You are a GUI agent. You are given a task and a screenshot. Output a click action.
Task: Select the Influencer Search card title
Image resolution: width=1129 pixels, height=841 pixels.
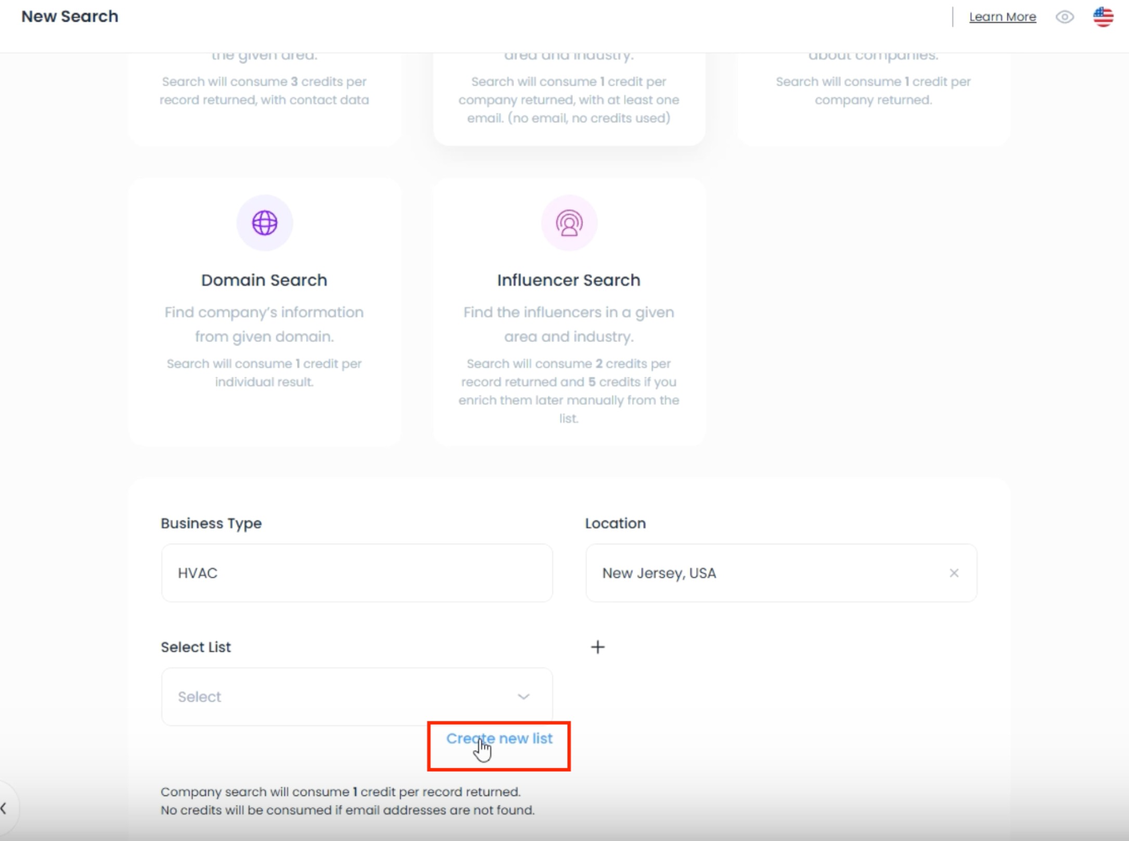569,280
